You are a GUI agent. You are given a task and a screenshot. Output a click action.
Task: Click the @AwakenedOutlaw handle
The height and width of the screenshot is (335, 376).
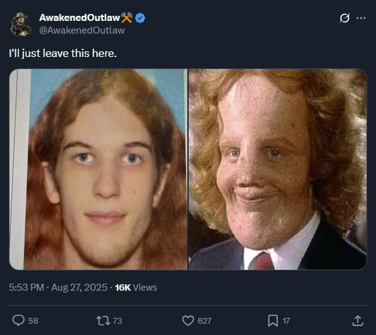click(x=82, y=30)
